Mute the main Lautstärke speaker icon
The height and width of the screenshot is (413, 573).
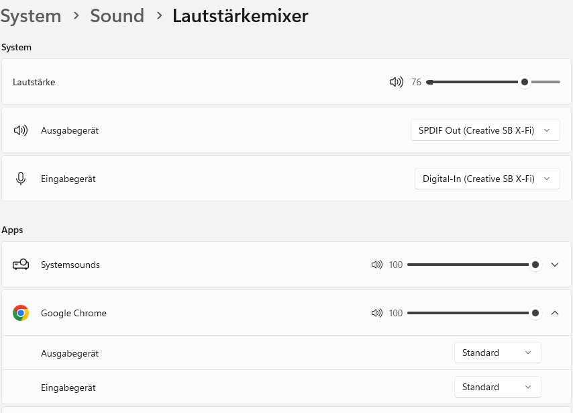[396, 82]
